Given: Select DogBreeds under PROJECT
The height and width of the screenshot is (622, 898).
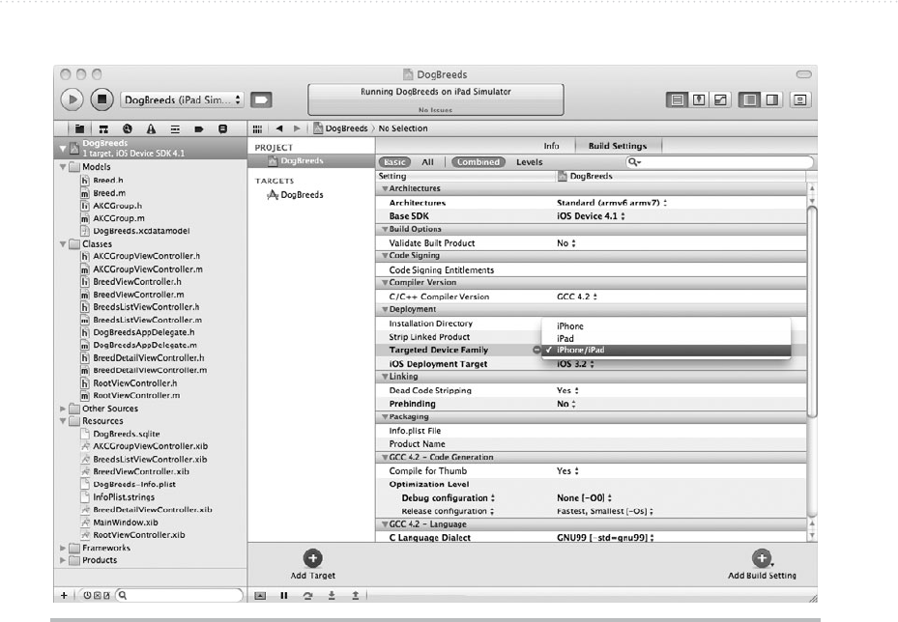Looking at the screenshot, I should (311, 161).
